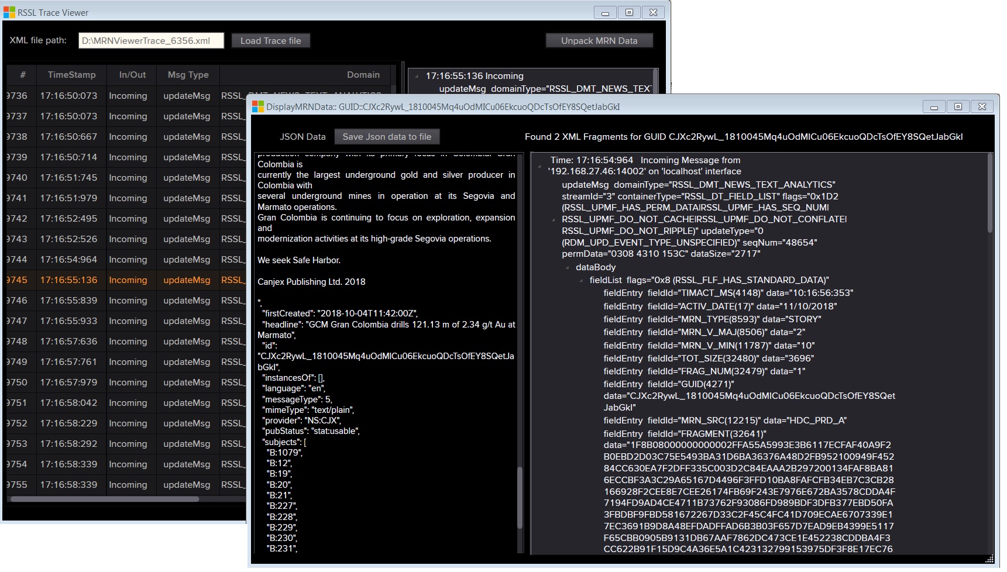Viewport: 1007px width, 572px height.
Task: Select trace row with timestamp 17:16:52:526
Action: (126, 239)
